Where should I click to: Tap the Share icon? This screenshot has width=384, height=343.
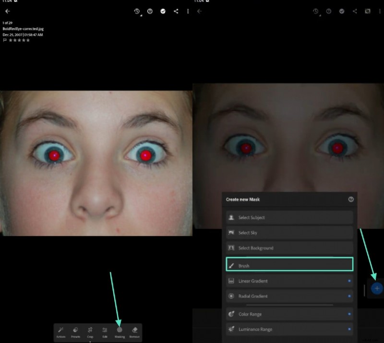(175, 11)
